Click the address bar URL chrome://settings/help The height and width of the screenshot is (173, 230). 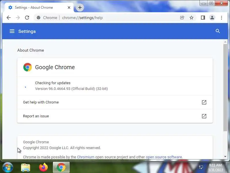(82, 18)
